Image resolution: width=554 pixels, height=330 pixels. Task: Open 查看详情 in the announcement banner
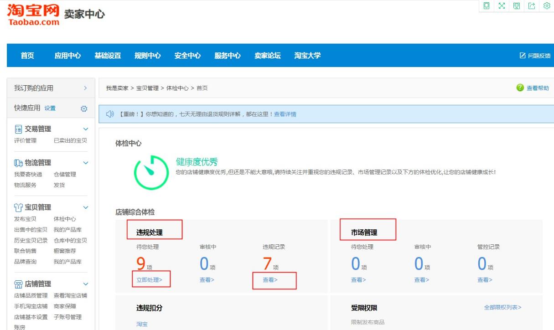287,113
